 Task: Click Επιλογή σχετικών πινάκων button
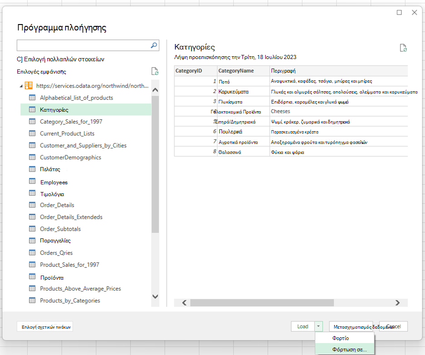45,327
